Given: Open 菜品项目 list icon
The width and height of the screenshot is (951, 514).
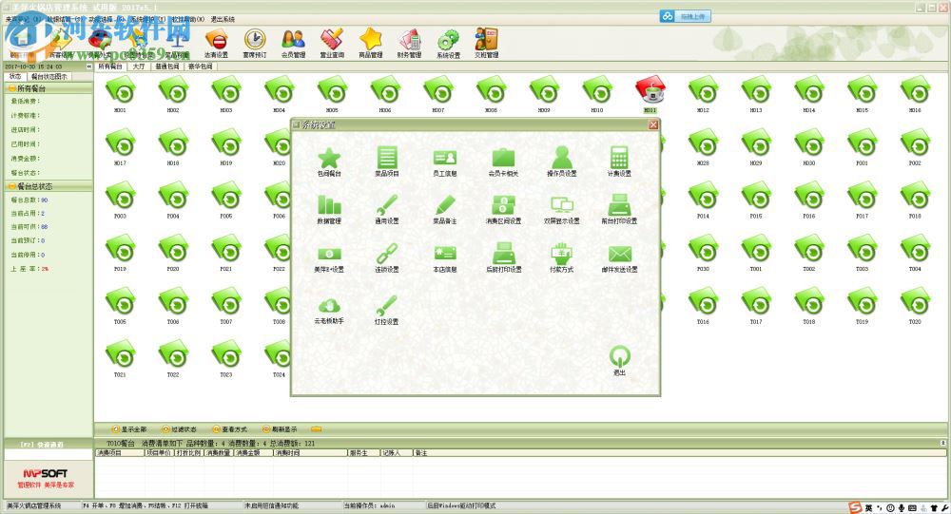Looking at the screenshot, I should (386, 159).
